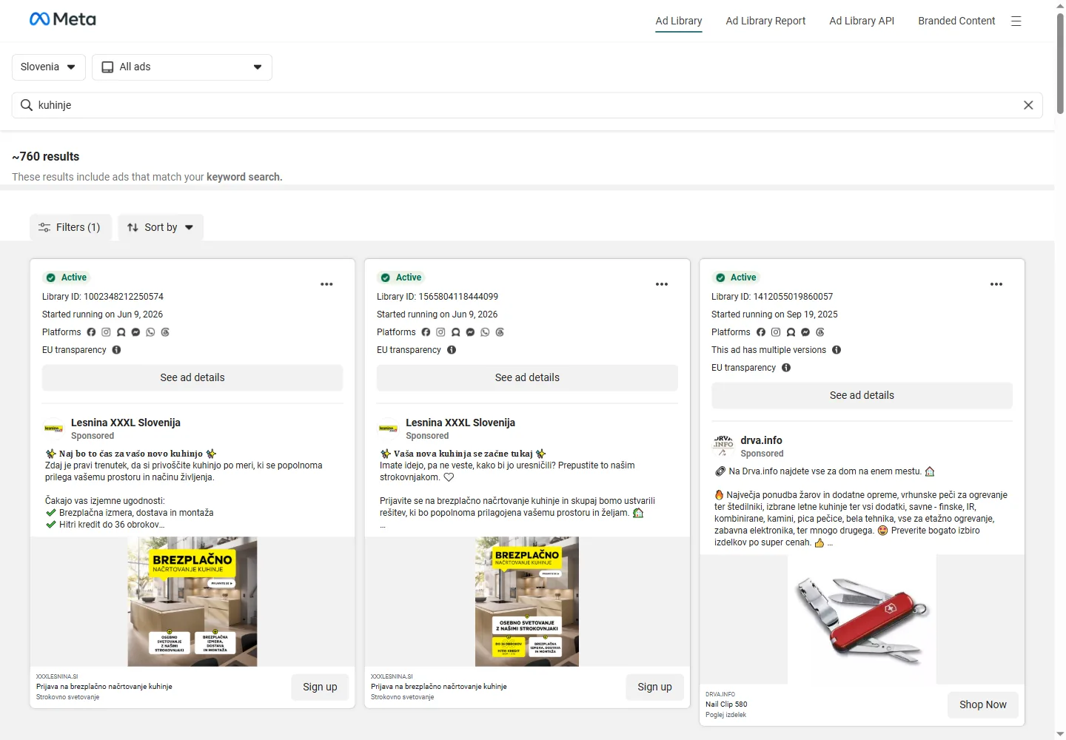The image size is (1066, 740).
Task: Click WhatsApp platform icon on first ad
Action: click(x=150, y=332)
